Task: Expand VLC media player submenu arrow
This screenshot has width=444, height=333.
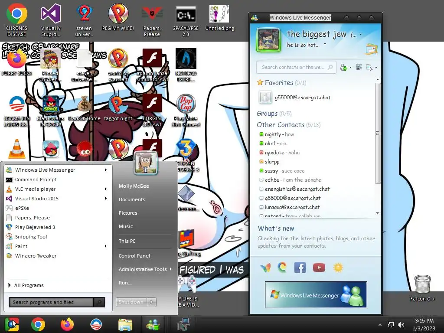Action: point(106,189)
